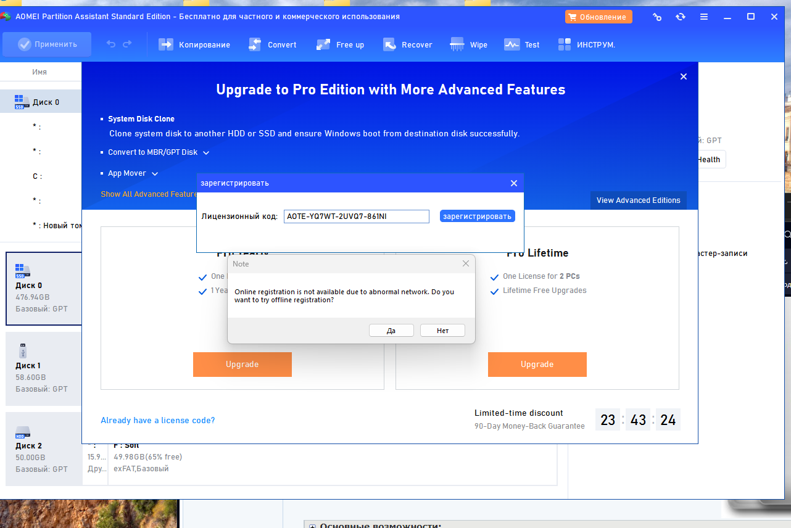Click the Лицензионный код input field

point(357,216)
